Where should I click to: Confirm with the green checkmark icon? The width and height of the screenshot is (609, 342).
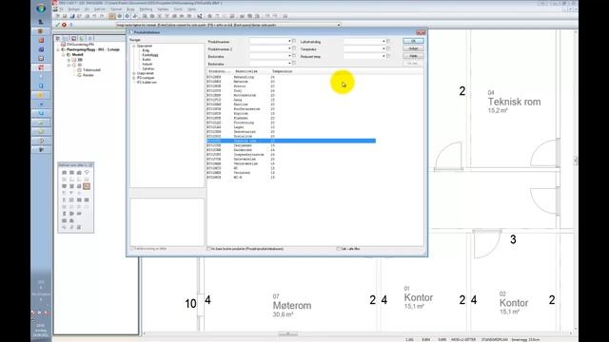[x=57, y=25]
